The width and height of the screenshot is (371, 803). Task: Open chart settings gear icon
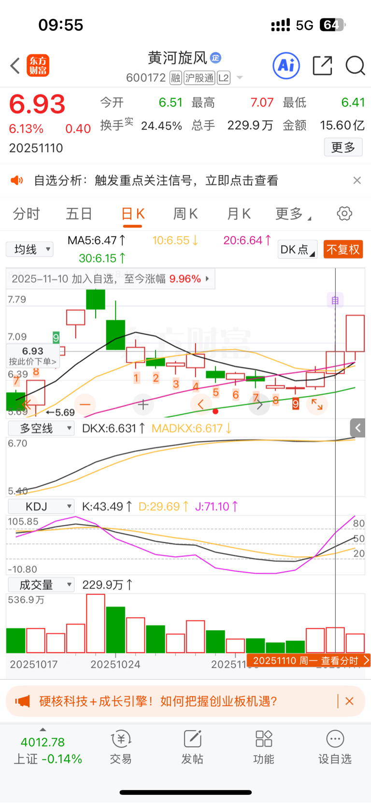click(344, 213)
